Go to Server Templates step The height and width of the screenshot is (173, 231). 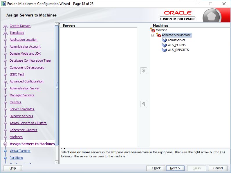click(22, 109)
